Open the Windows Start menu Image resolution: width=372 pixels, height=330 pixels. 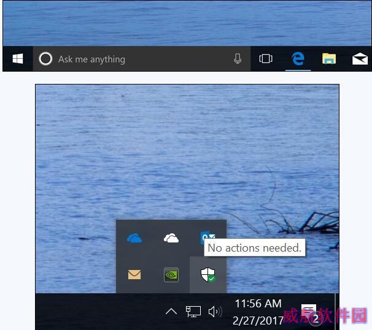(x=18, y=59)
